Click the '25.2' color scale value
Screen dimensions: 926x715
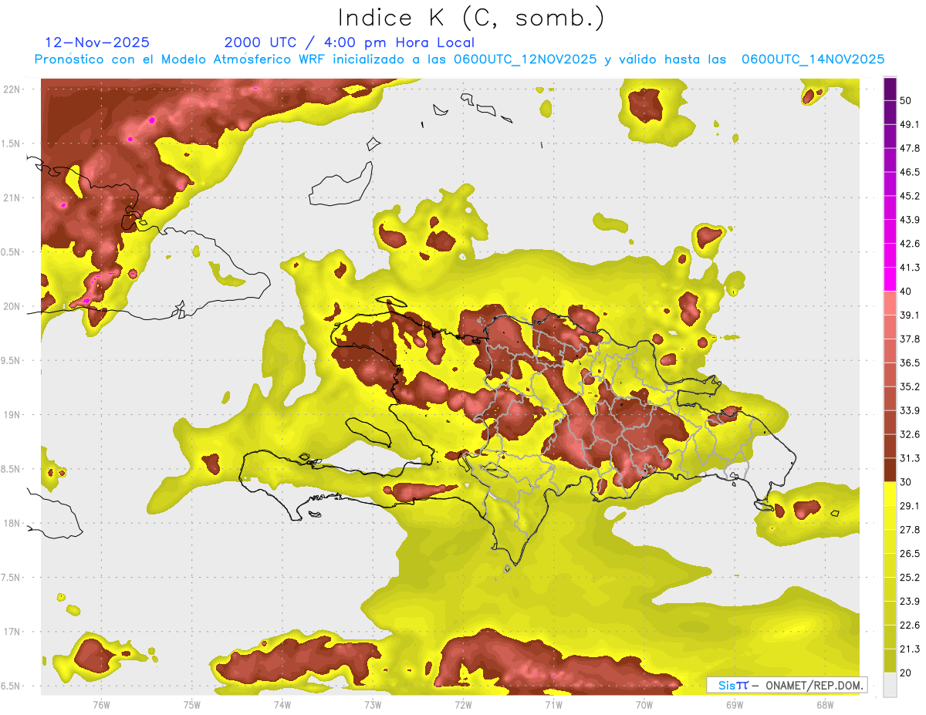(910, 578)
